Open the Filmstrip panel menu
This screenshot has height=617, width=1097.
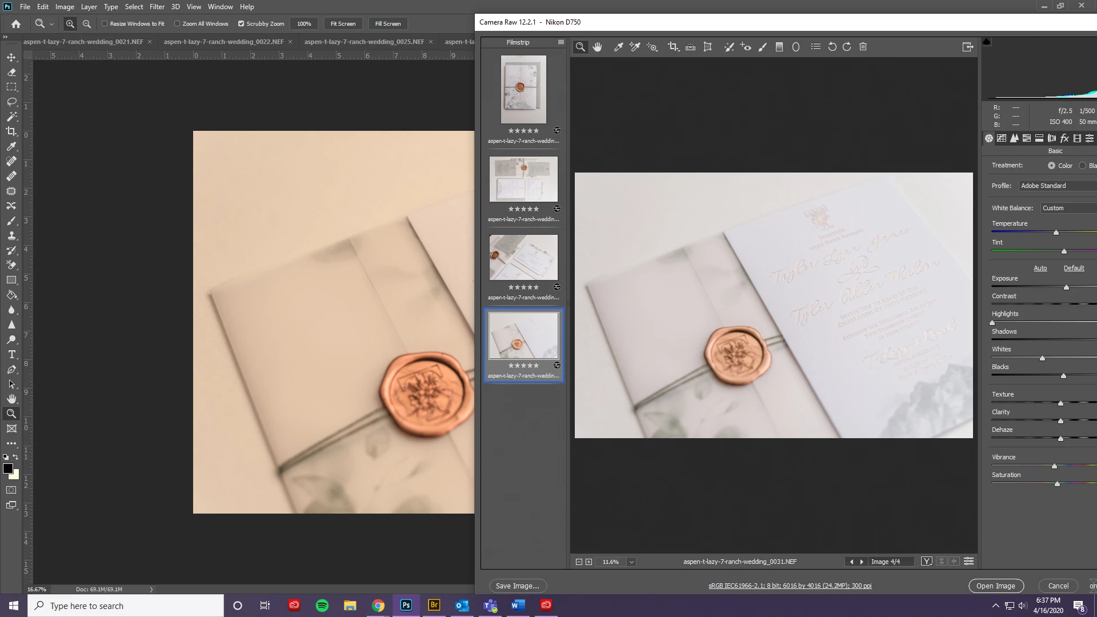[560, 42]
